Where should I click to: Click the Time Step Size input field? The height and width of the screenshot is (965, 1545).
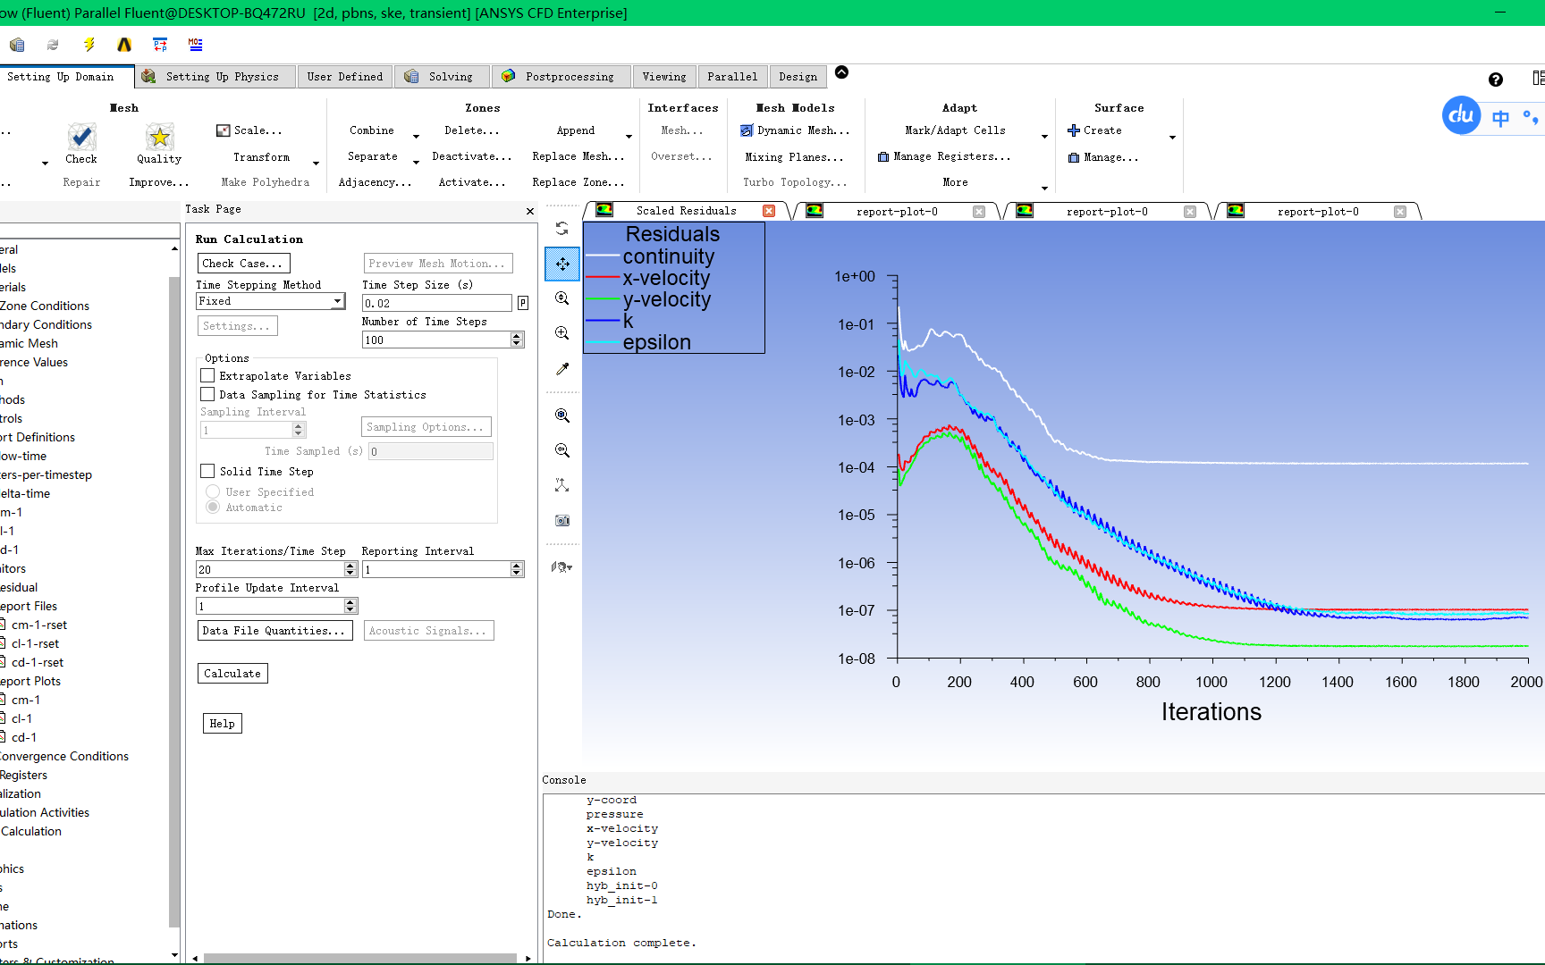435,304
